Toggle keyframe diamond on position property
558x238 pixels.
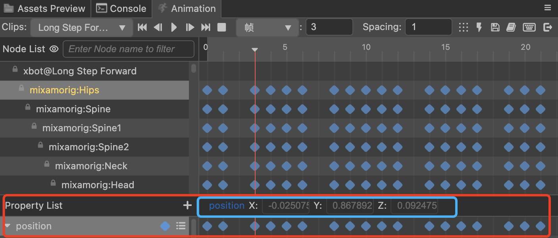(165, 226)
